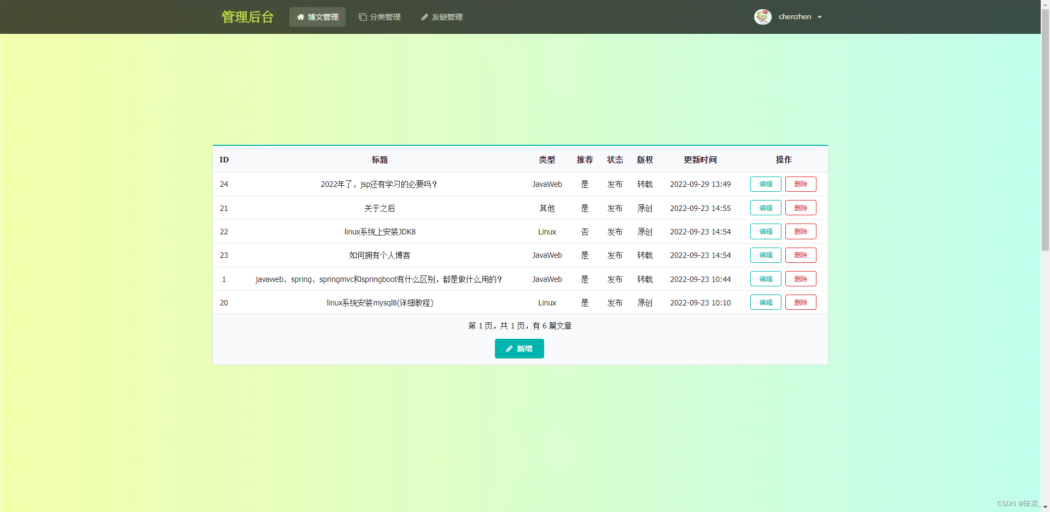Image resolution: width=1050 pixels, height=512 pixels.
Task: Click the ID column header
Action: (x=224, y=160)
